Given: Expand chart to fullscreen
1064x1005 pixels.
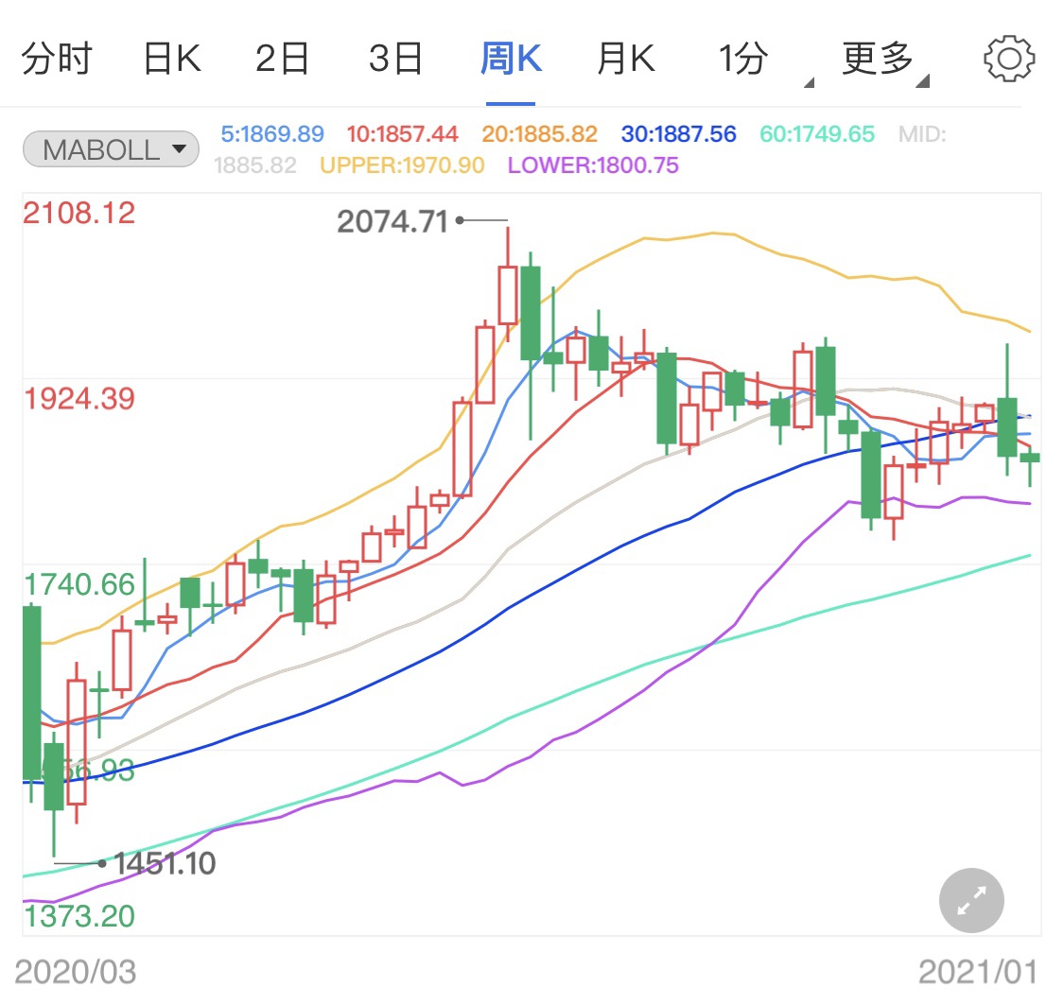Looking at the screenshot, I should click(x=971, y=901).
